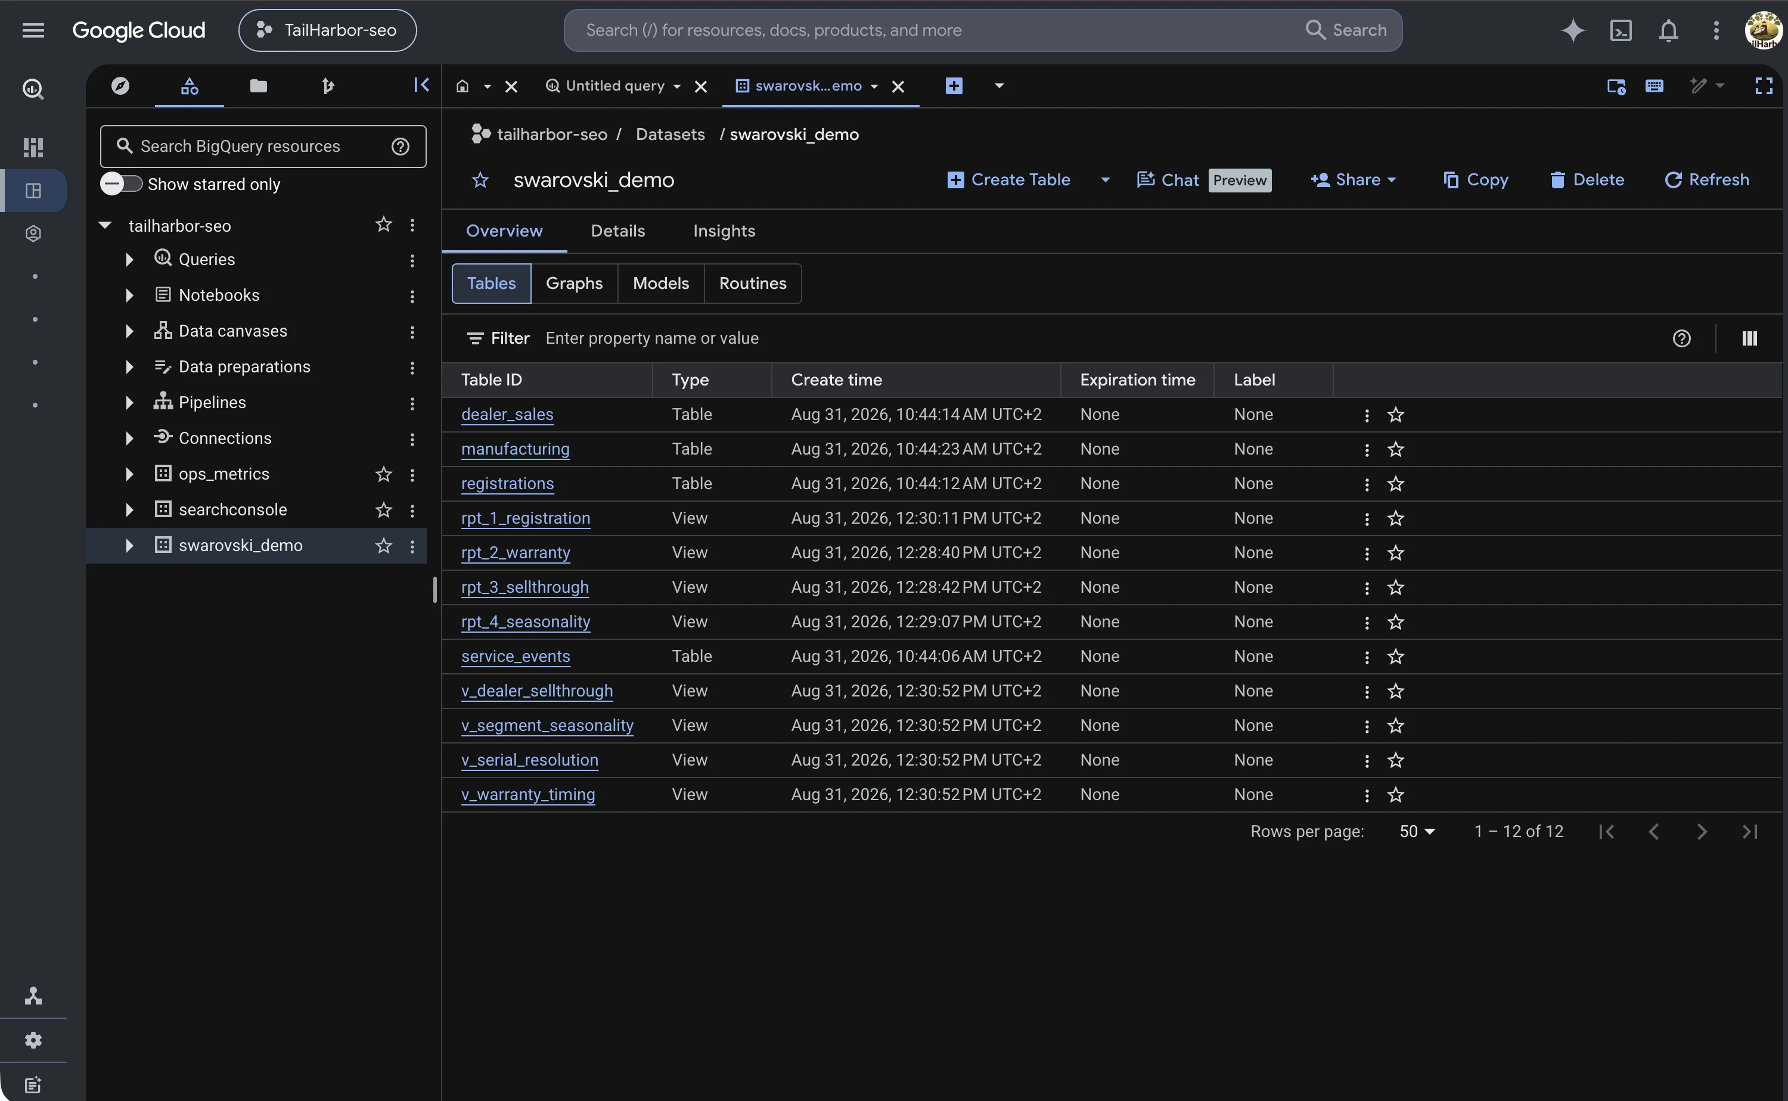The height and width of the screenshot is (1101, 1788).
Task: Click the Search BigQuery resources field
Action: (263, 147)
